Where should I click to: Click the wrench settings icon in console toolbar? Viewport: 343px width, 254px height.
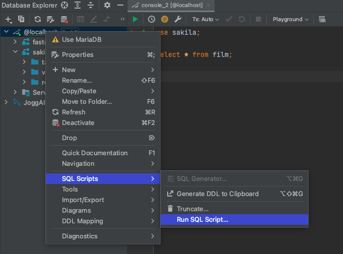pos(177,19)
